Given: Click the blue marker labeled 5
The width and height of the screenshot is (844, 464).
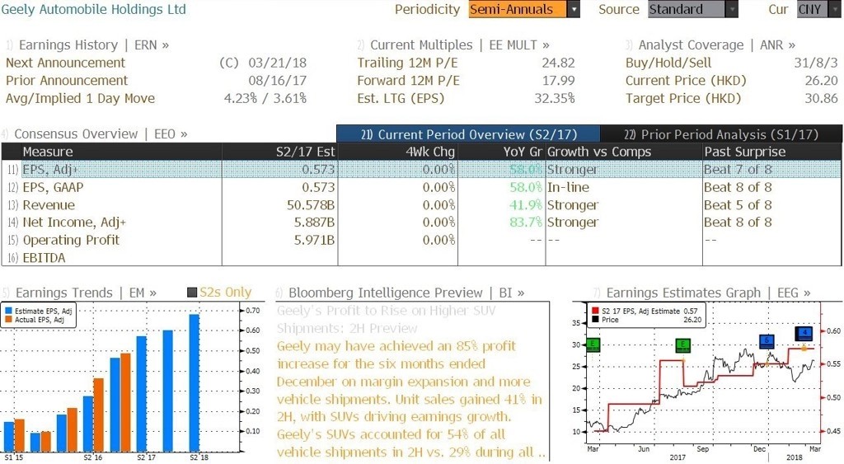Looking at the screenshot, I should 767,340.
